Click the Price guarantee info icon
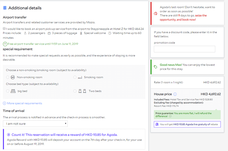This screenshot has height=151, width=228. [170, 116]
